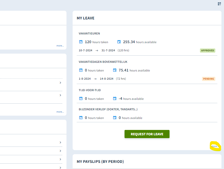Expand first chevron row in bottom-left card

(60, 142)
